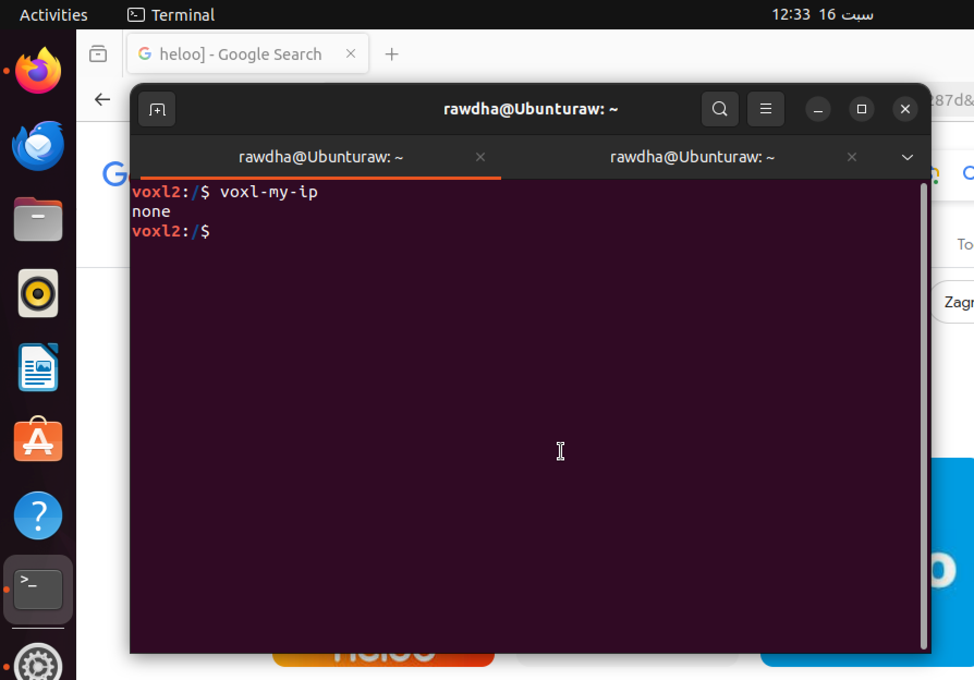Select the 'heloo] - Google Search' Firefox tab
974x680 pixels.
click(247, 54)
